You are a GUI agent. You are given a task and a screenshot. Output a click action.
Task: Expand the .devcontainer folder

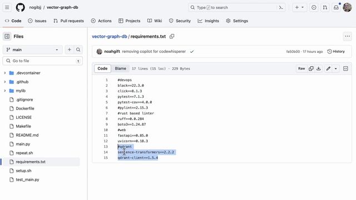pyautogui.click(x=5, y=73)
